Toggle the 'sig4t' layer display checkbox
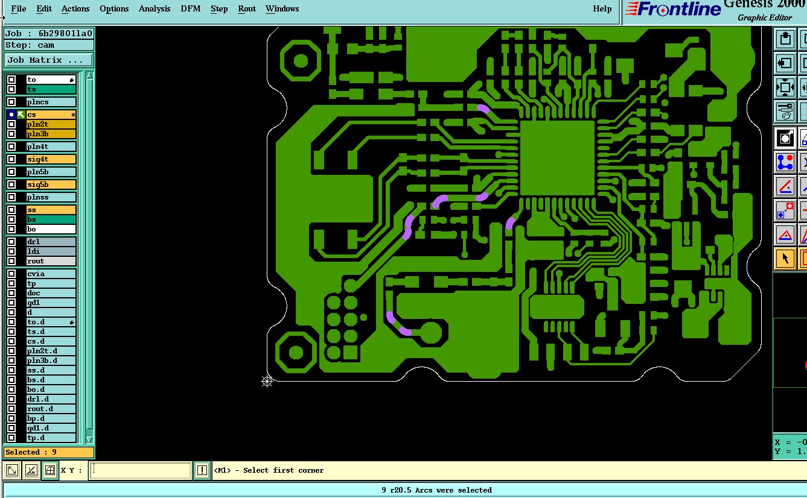The image size is (807, 498). [x=11, y=159]
